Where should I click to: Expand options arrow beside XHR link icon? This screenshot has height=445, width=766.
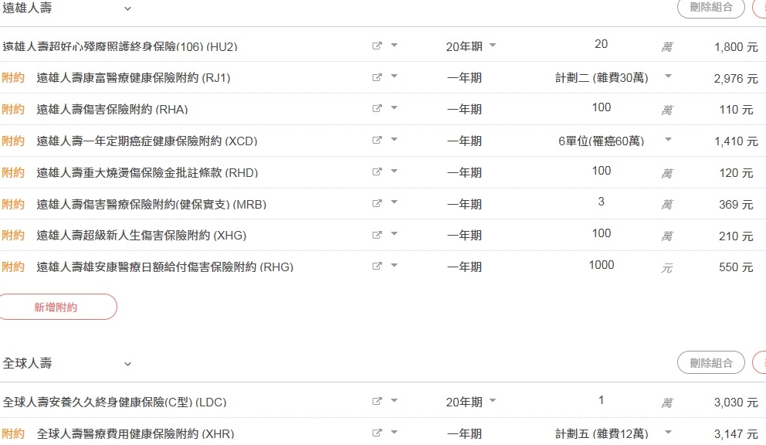pyautogui.click(x=395, y=433)
